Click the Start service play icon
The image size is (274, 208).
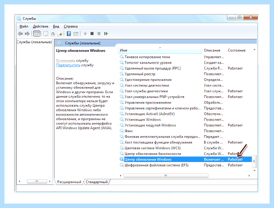tap(85, 34)
